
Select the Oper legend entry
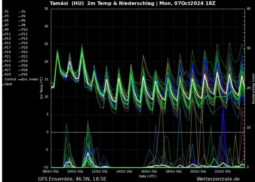coord(9,84)
